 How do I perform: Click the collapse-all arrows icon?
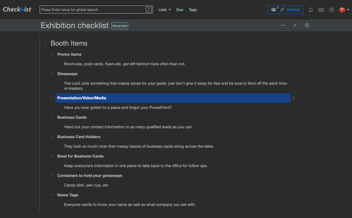point(295,25)
